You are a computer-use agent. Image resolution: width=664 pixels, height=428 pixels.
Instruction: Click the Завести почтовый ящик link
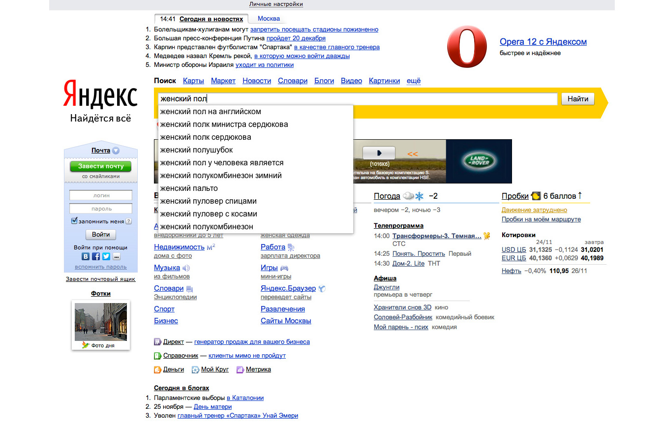100,279
